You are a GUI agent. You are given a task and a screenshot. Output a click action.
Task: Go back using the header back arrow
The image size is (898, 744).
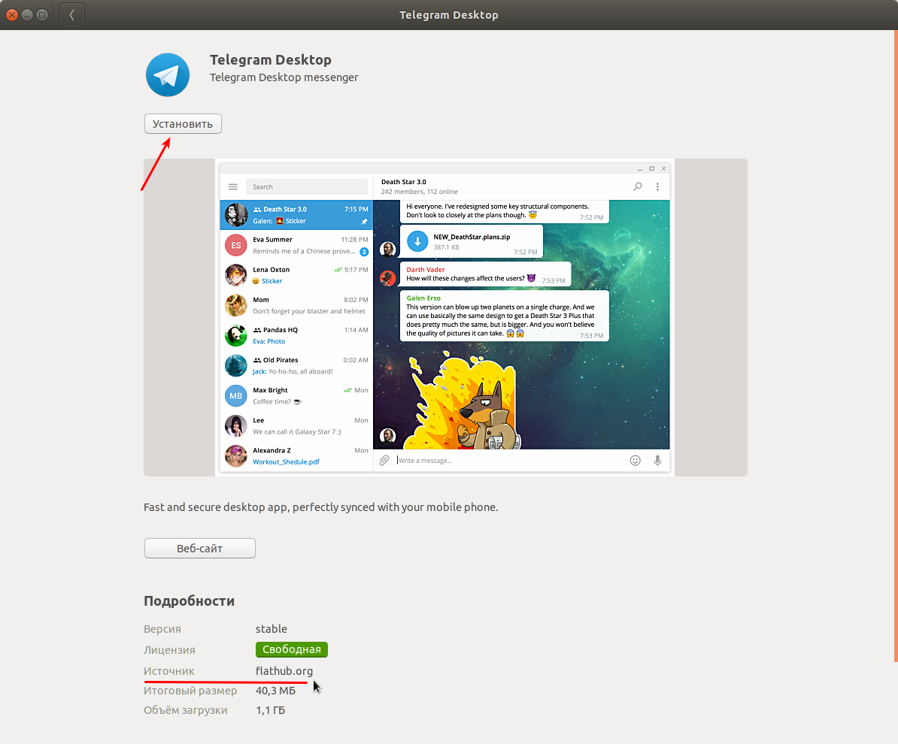72,15
